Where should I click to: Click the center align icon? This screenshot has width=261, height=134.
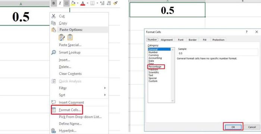click(66, 3)
